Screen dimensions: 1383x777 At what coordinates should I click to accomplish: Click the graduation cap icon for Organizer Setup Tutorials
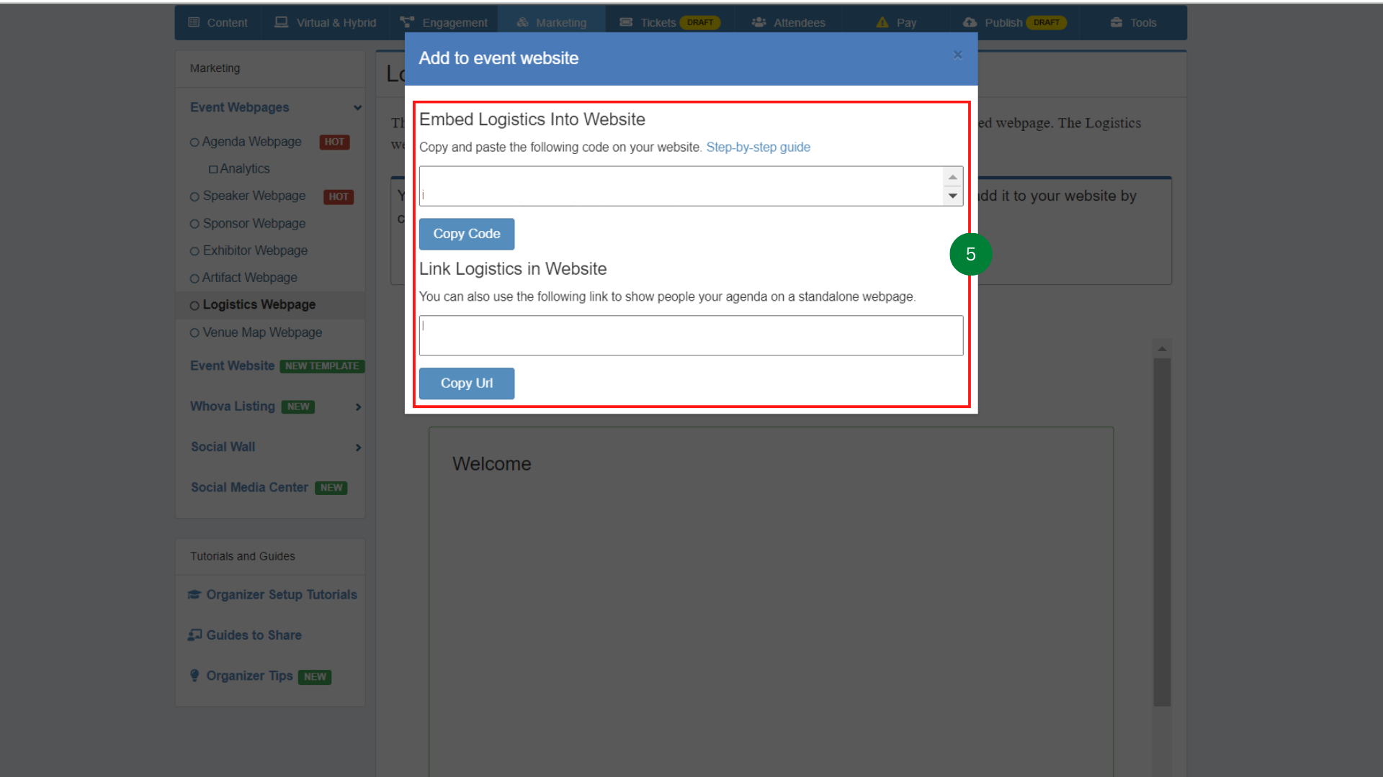tap(194, 594)
